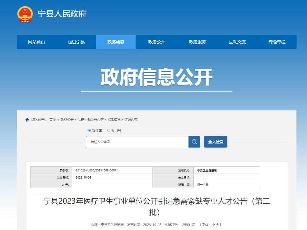This screenshot has height=230, width=307.
Task: Open the 网站首页 navigation tab
Action: pos(36,42)
